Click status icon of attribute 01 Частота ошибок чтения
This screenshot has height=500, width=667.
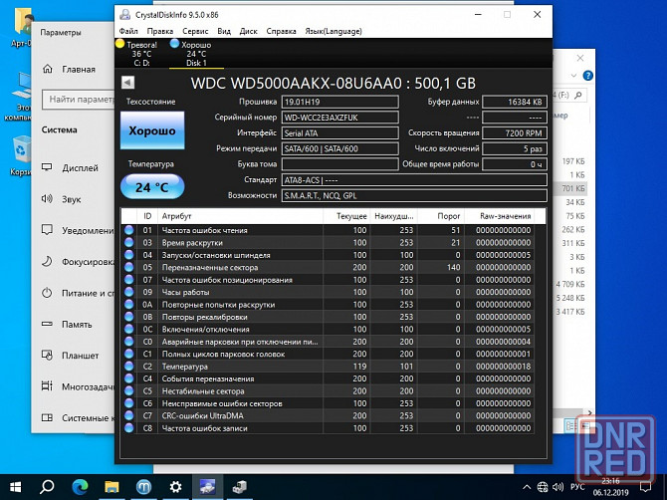click(x=128, y=230)
